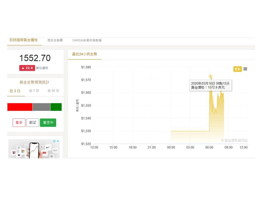
Task: Select the 觀望 wait-and-see option
Action: coord(33,123)
